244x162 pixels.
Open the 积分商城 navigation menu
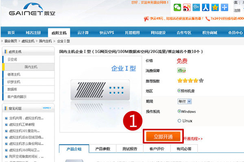pos(209,33)
